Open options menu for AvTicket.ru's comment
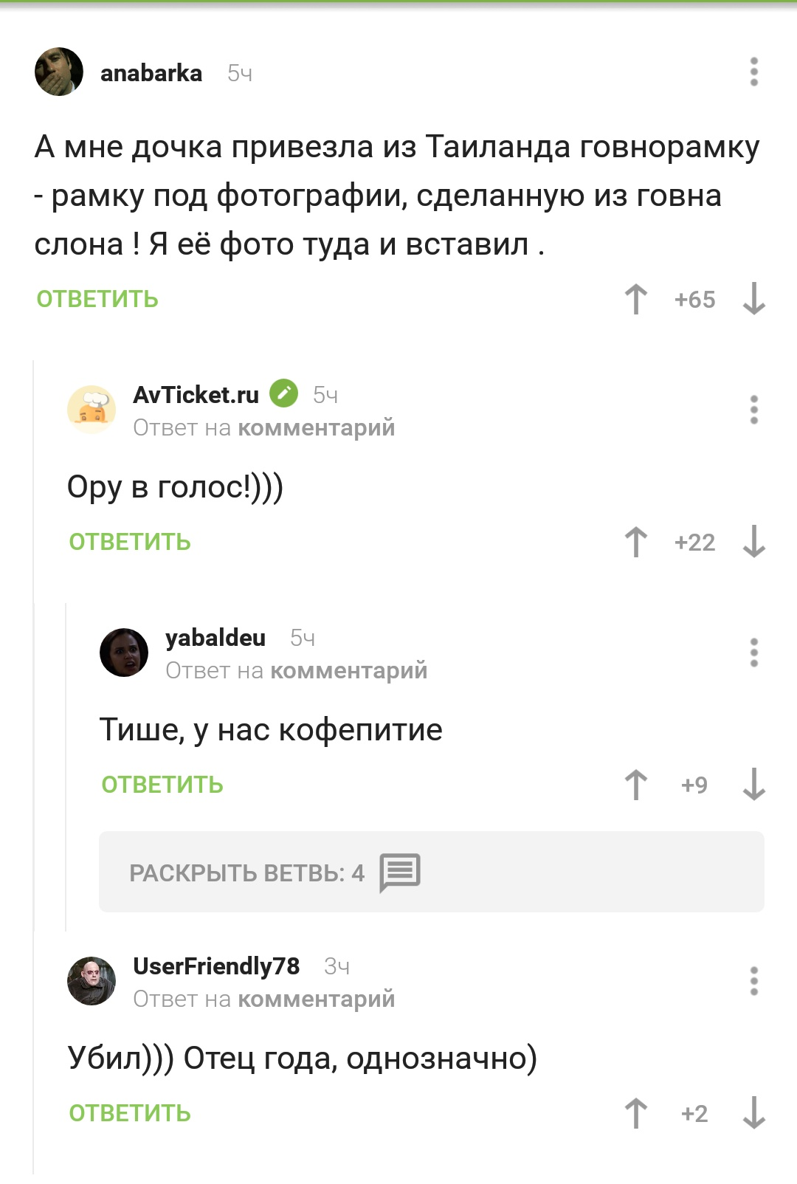Screen dimensions: 797x1184 point(753,410)
